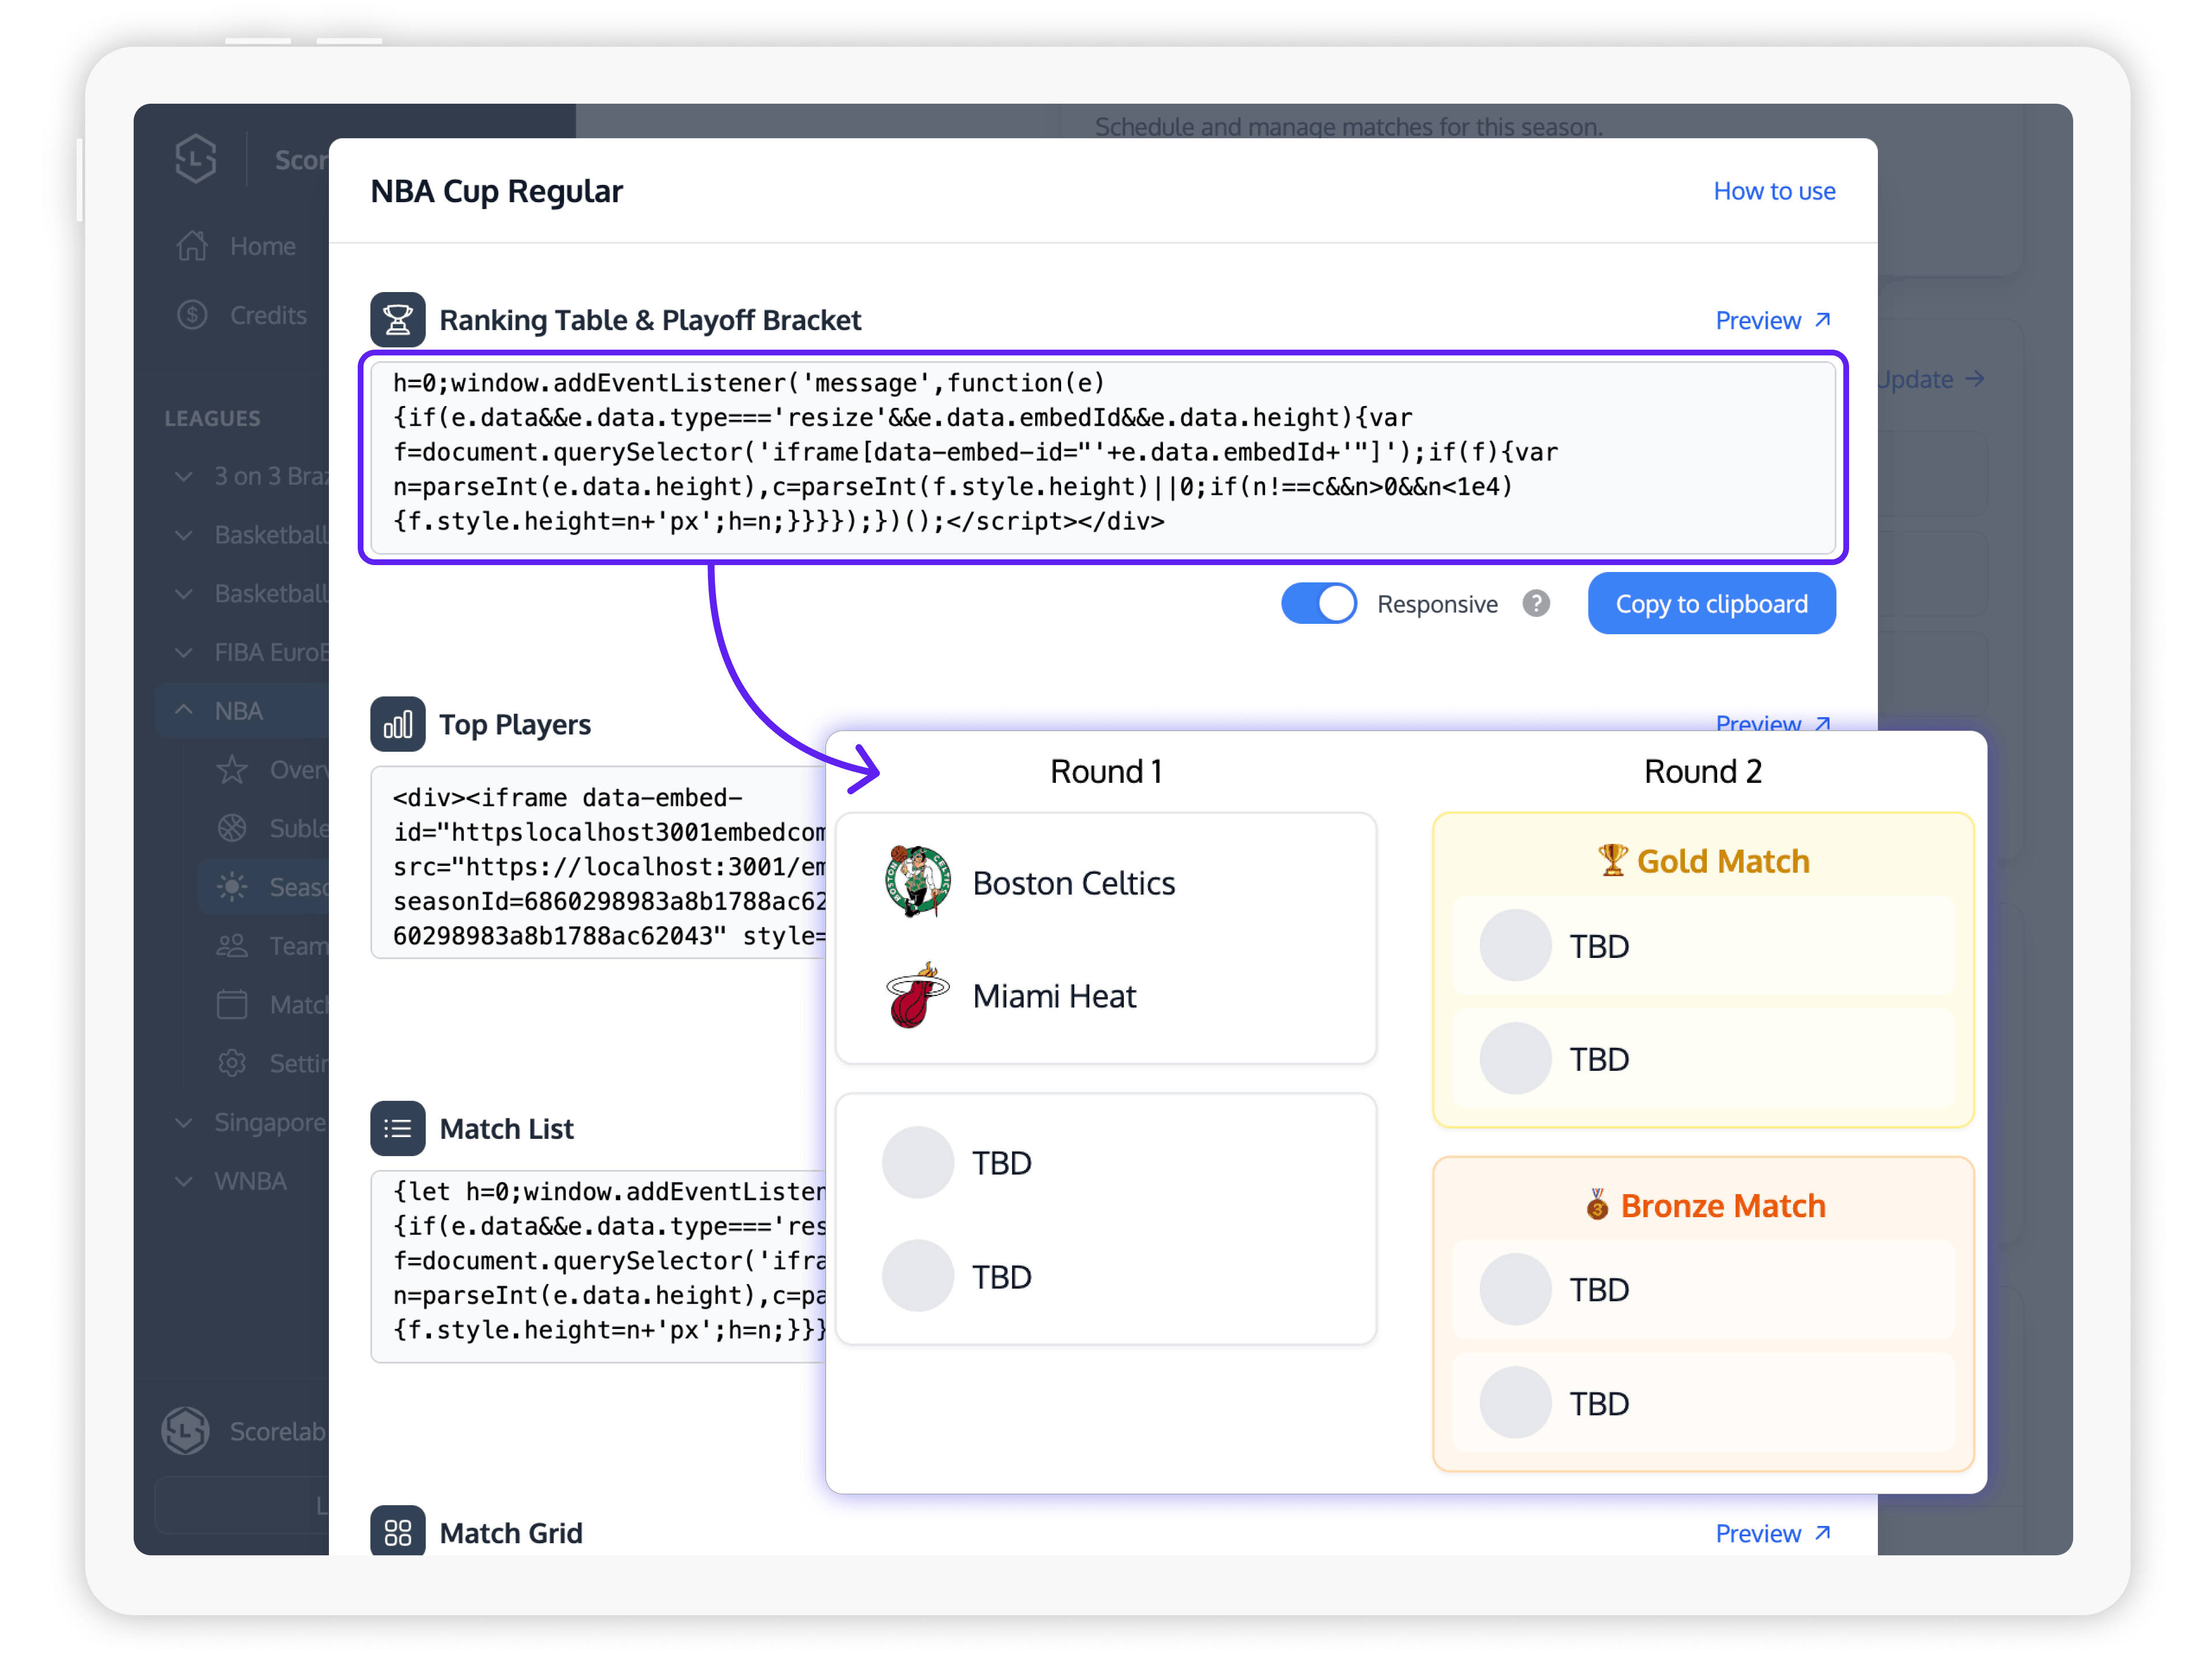Click the NBA Cup Regular dialog title

click(x=497, y=191)
